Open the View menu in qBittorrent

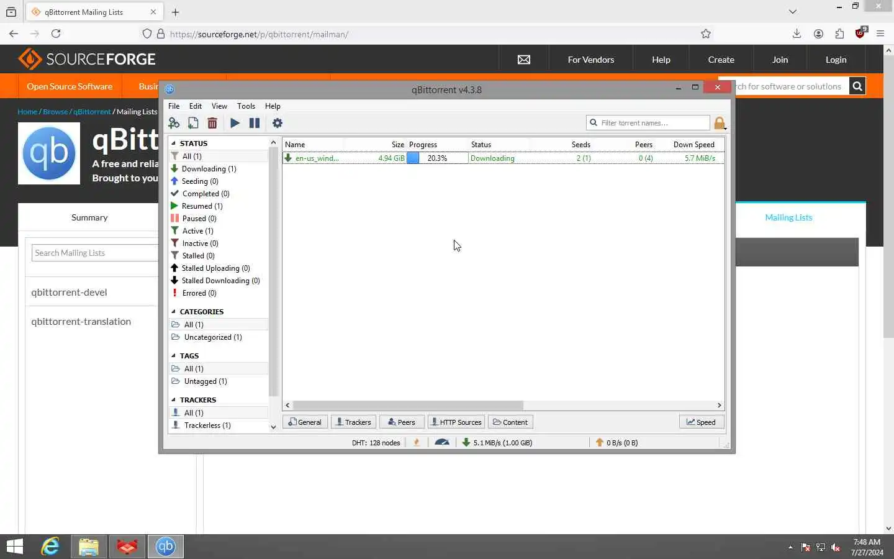pyautogui.click(x=219, y=106)
